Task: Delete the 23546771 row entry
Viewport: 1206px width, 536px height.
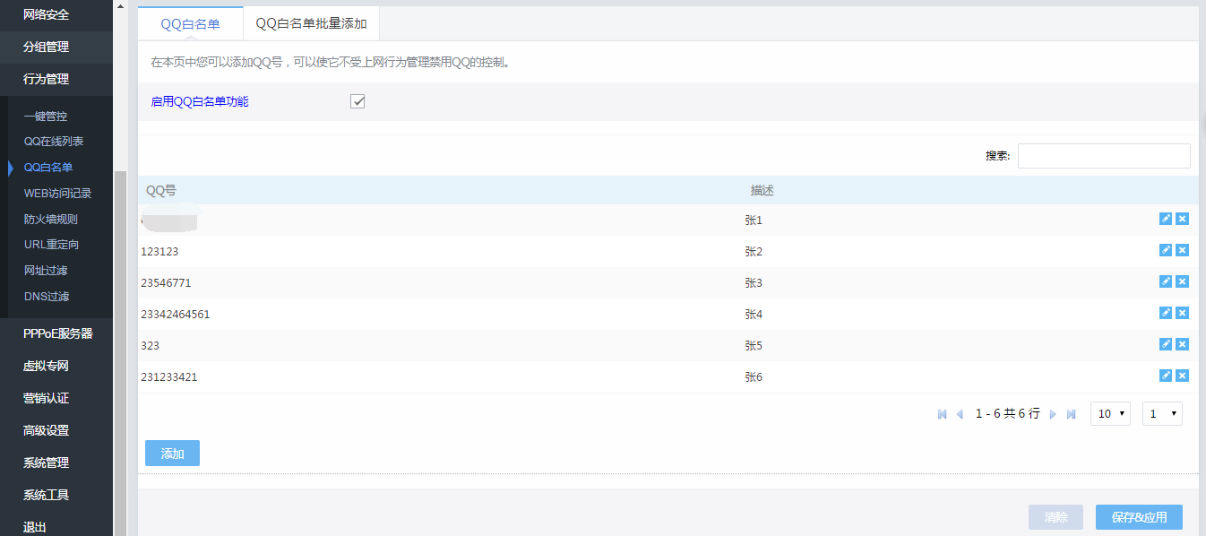Action: [x=1182, y=281]
